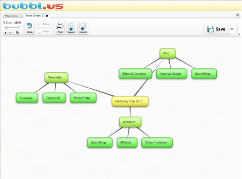Viewport: 242px width, 179px height.
Task: Click the small square icon on New Sheet tab
Action: click(x=43, y=16)
